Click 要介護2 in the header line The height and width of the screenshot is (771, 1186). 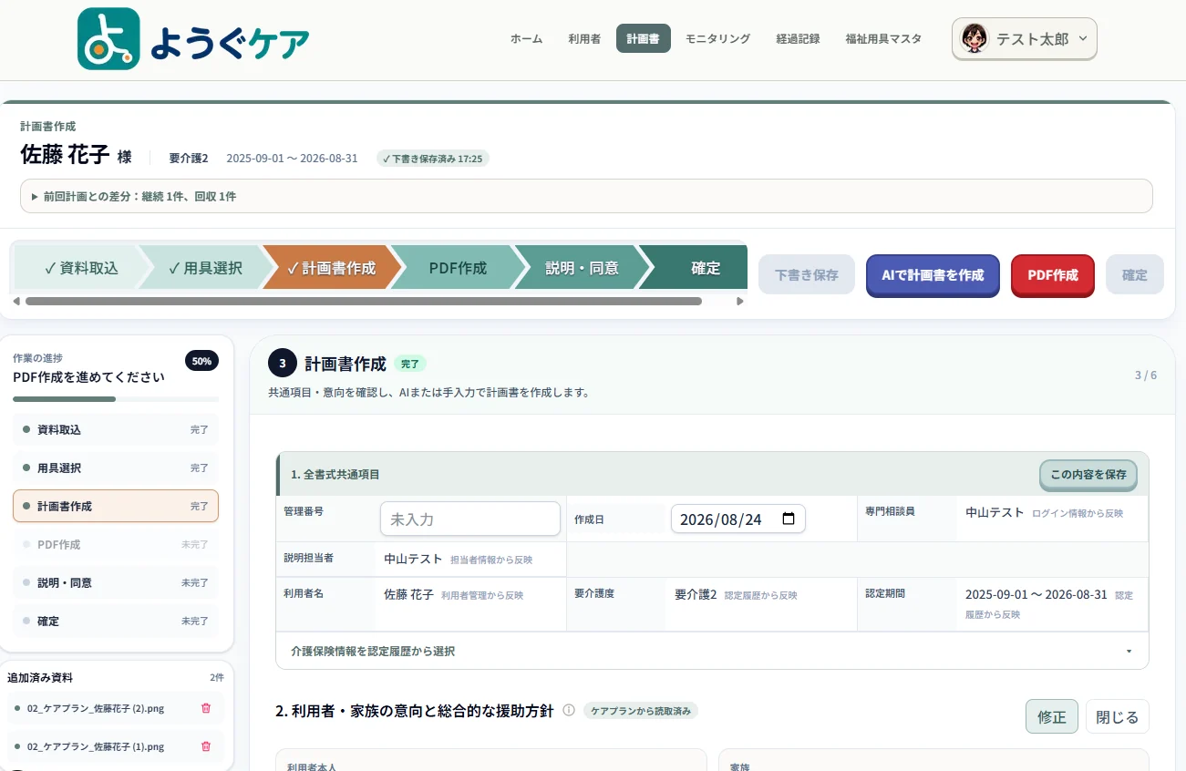pos(189,159)
